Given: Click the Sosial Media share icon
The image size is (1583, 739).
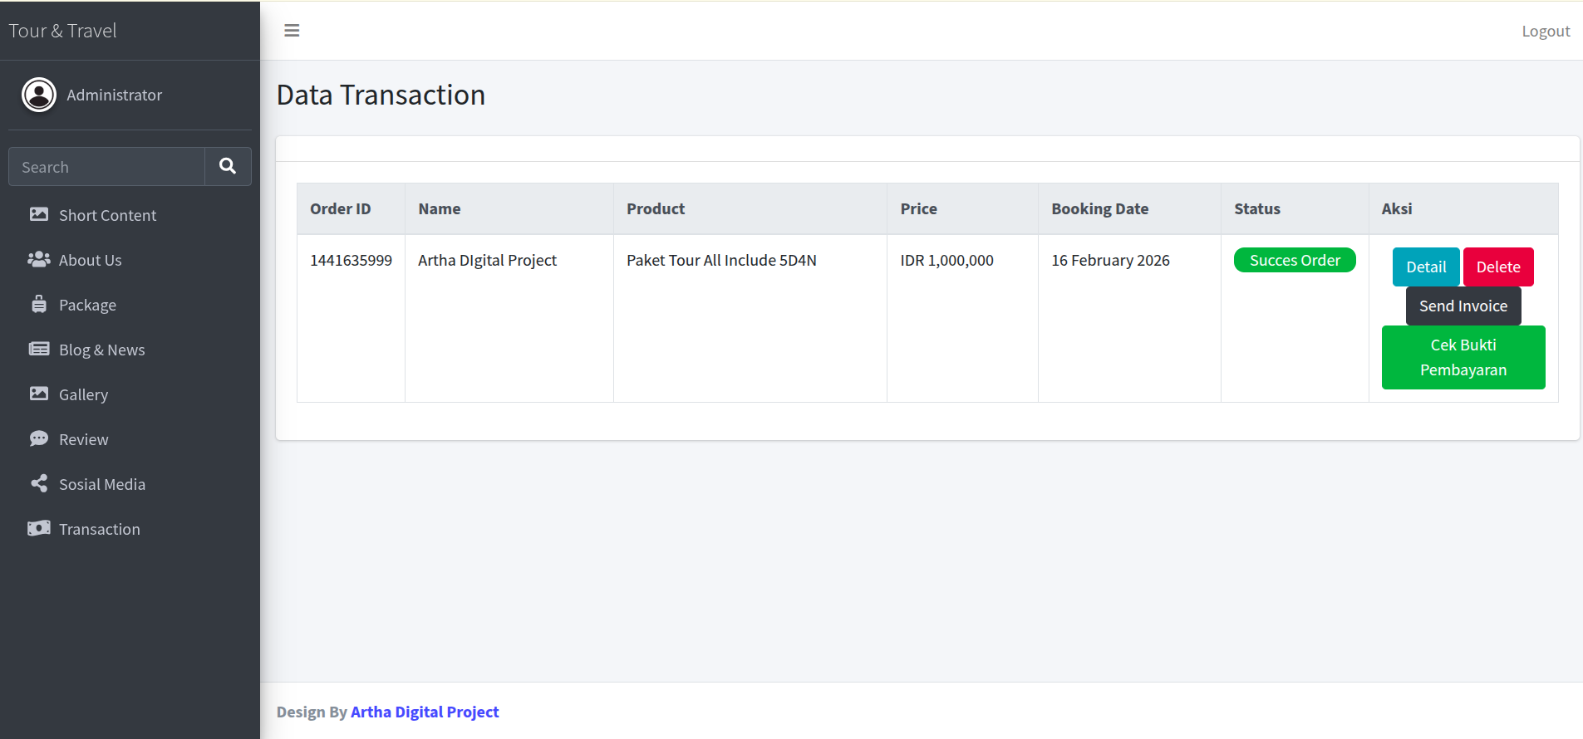Looking at the screenshot, I should tap(39, 483).
